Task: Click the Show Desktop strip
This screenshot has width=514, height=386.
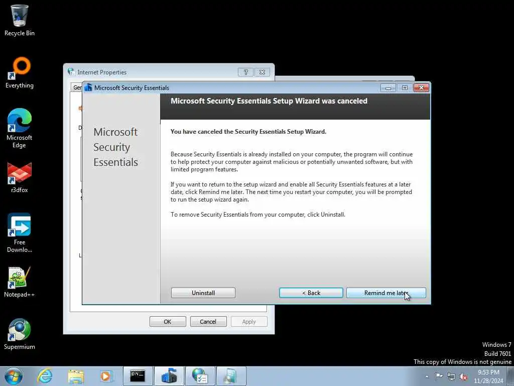Action: coord(510,376)
